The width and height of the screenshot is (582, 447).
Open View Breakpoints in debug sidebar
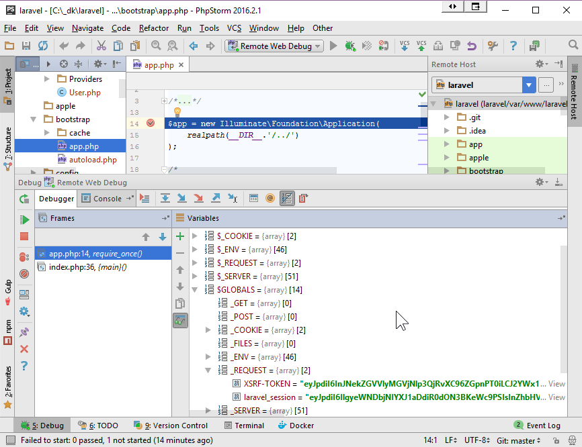[24, 256]
